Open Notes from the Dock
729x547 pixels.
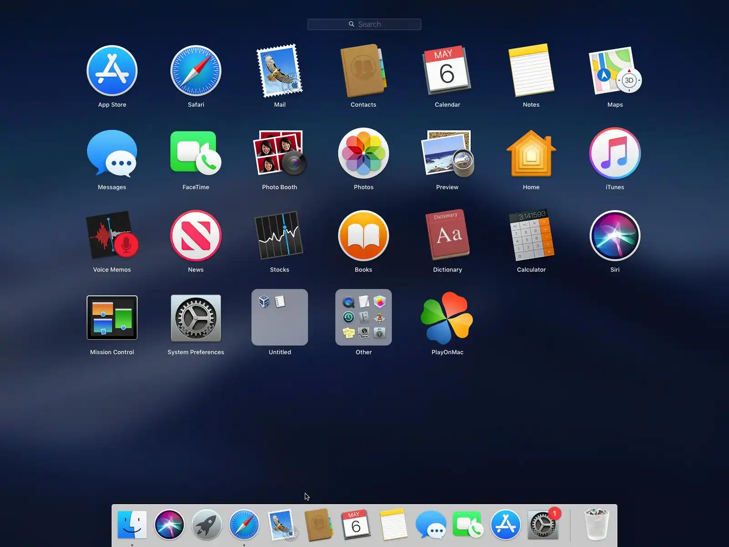click(394, 525)
